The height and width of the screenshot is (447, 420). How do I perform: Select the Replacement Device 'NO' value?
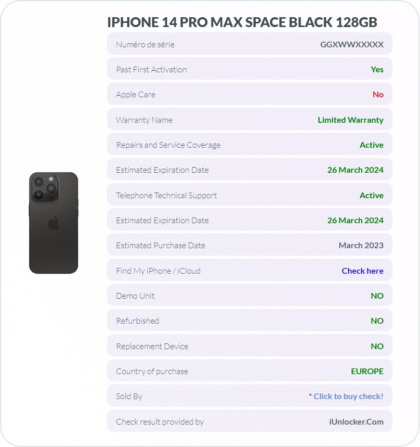point(377,347)
